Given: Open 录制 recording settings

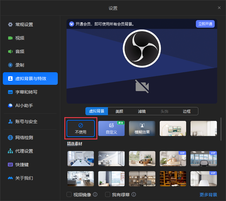Looking at the screenshot, I should (x=20, y=65).
